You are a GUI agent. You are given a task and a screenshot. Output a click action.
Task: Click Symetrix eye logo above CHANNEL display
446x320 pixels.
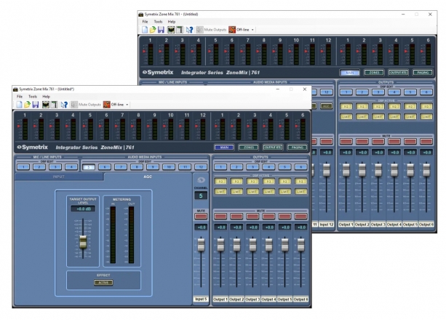tap(201, 180)
